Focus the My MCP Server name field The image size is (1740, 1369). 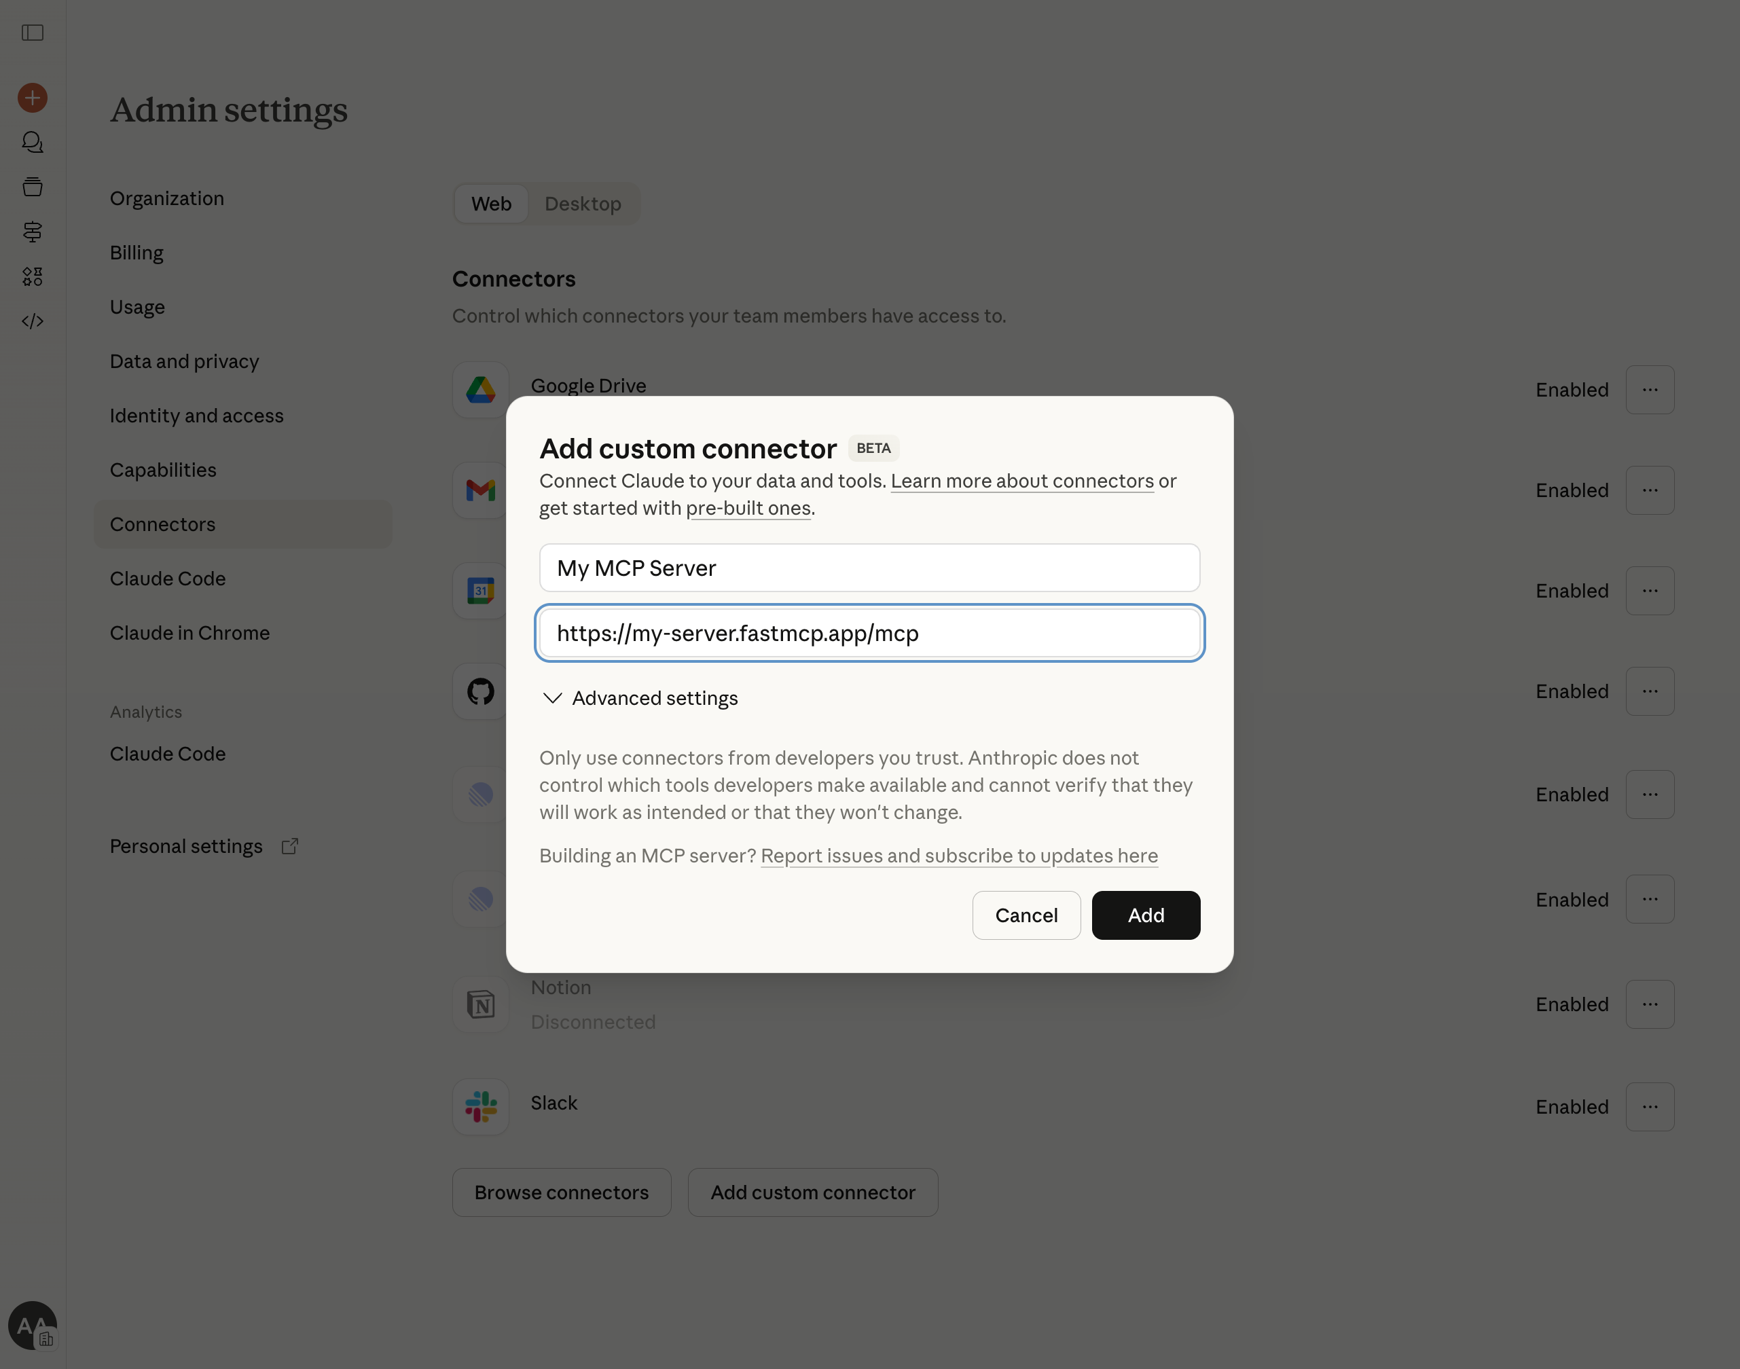pyautogui.click(x=869, y=568)
